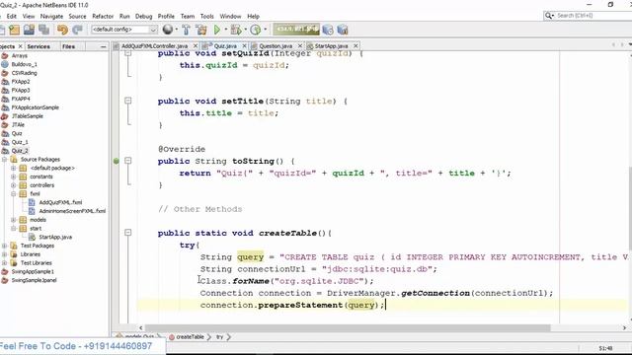This screenshot has height=355, width=632.
Task: Open the dropdown arrow beside Run icon
Action: point(226,30)
